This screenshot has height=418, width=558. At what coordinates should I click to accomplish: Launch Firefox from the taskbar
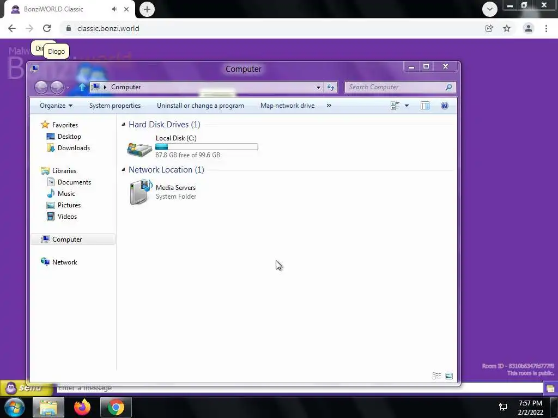[x=82, y=407]
